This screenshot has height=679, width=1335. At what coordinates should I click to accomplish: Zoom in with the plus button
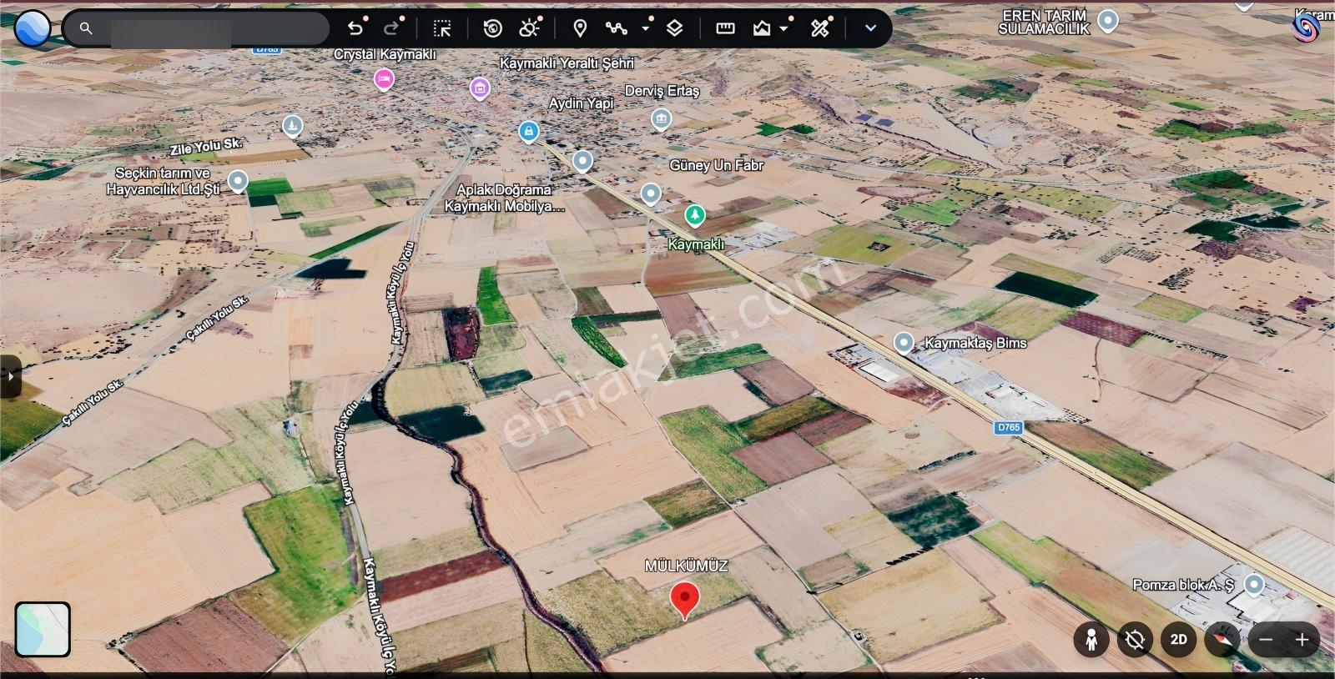pos(1302,640)
